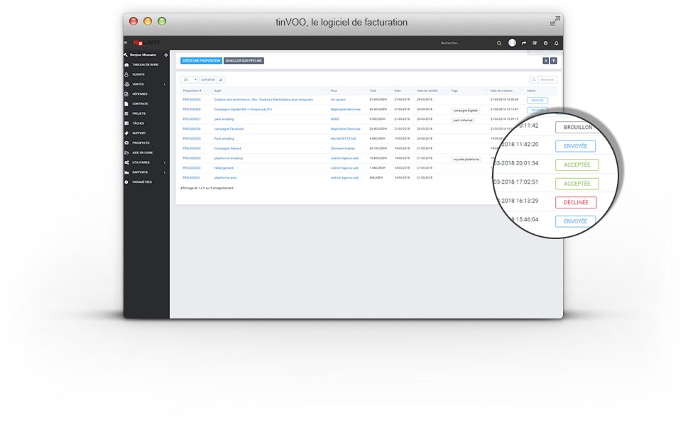Click the grid icon for Projets
Viewport: 688px width, 427px height.
(126, 113)
